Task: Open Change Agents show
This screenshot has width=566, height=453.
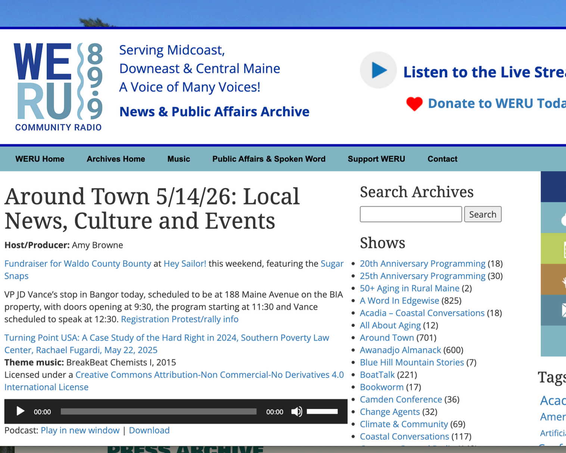Action: 390,412
